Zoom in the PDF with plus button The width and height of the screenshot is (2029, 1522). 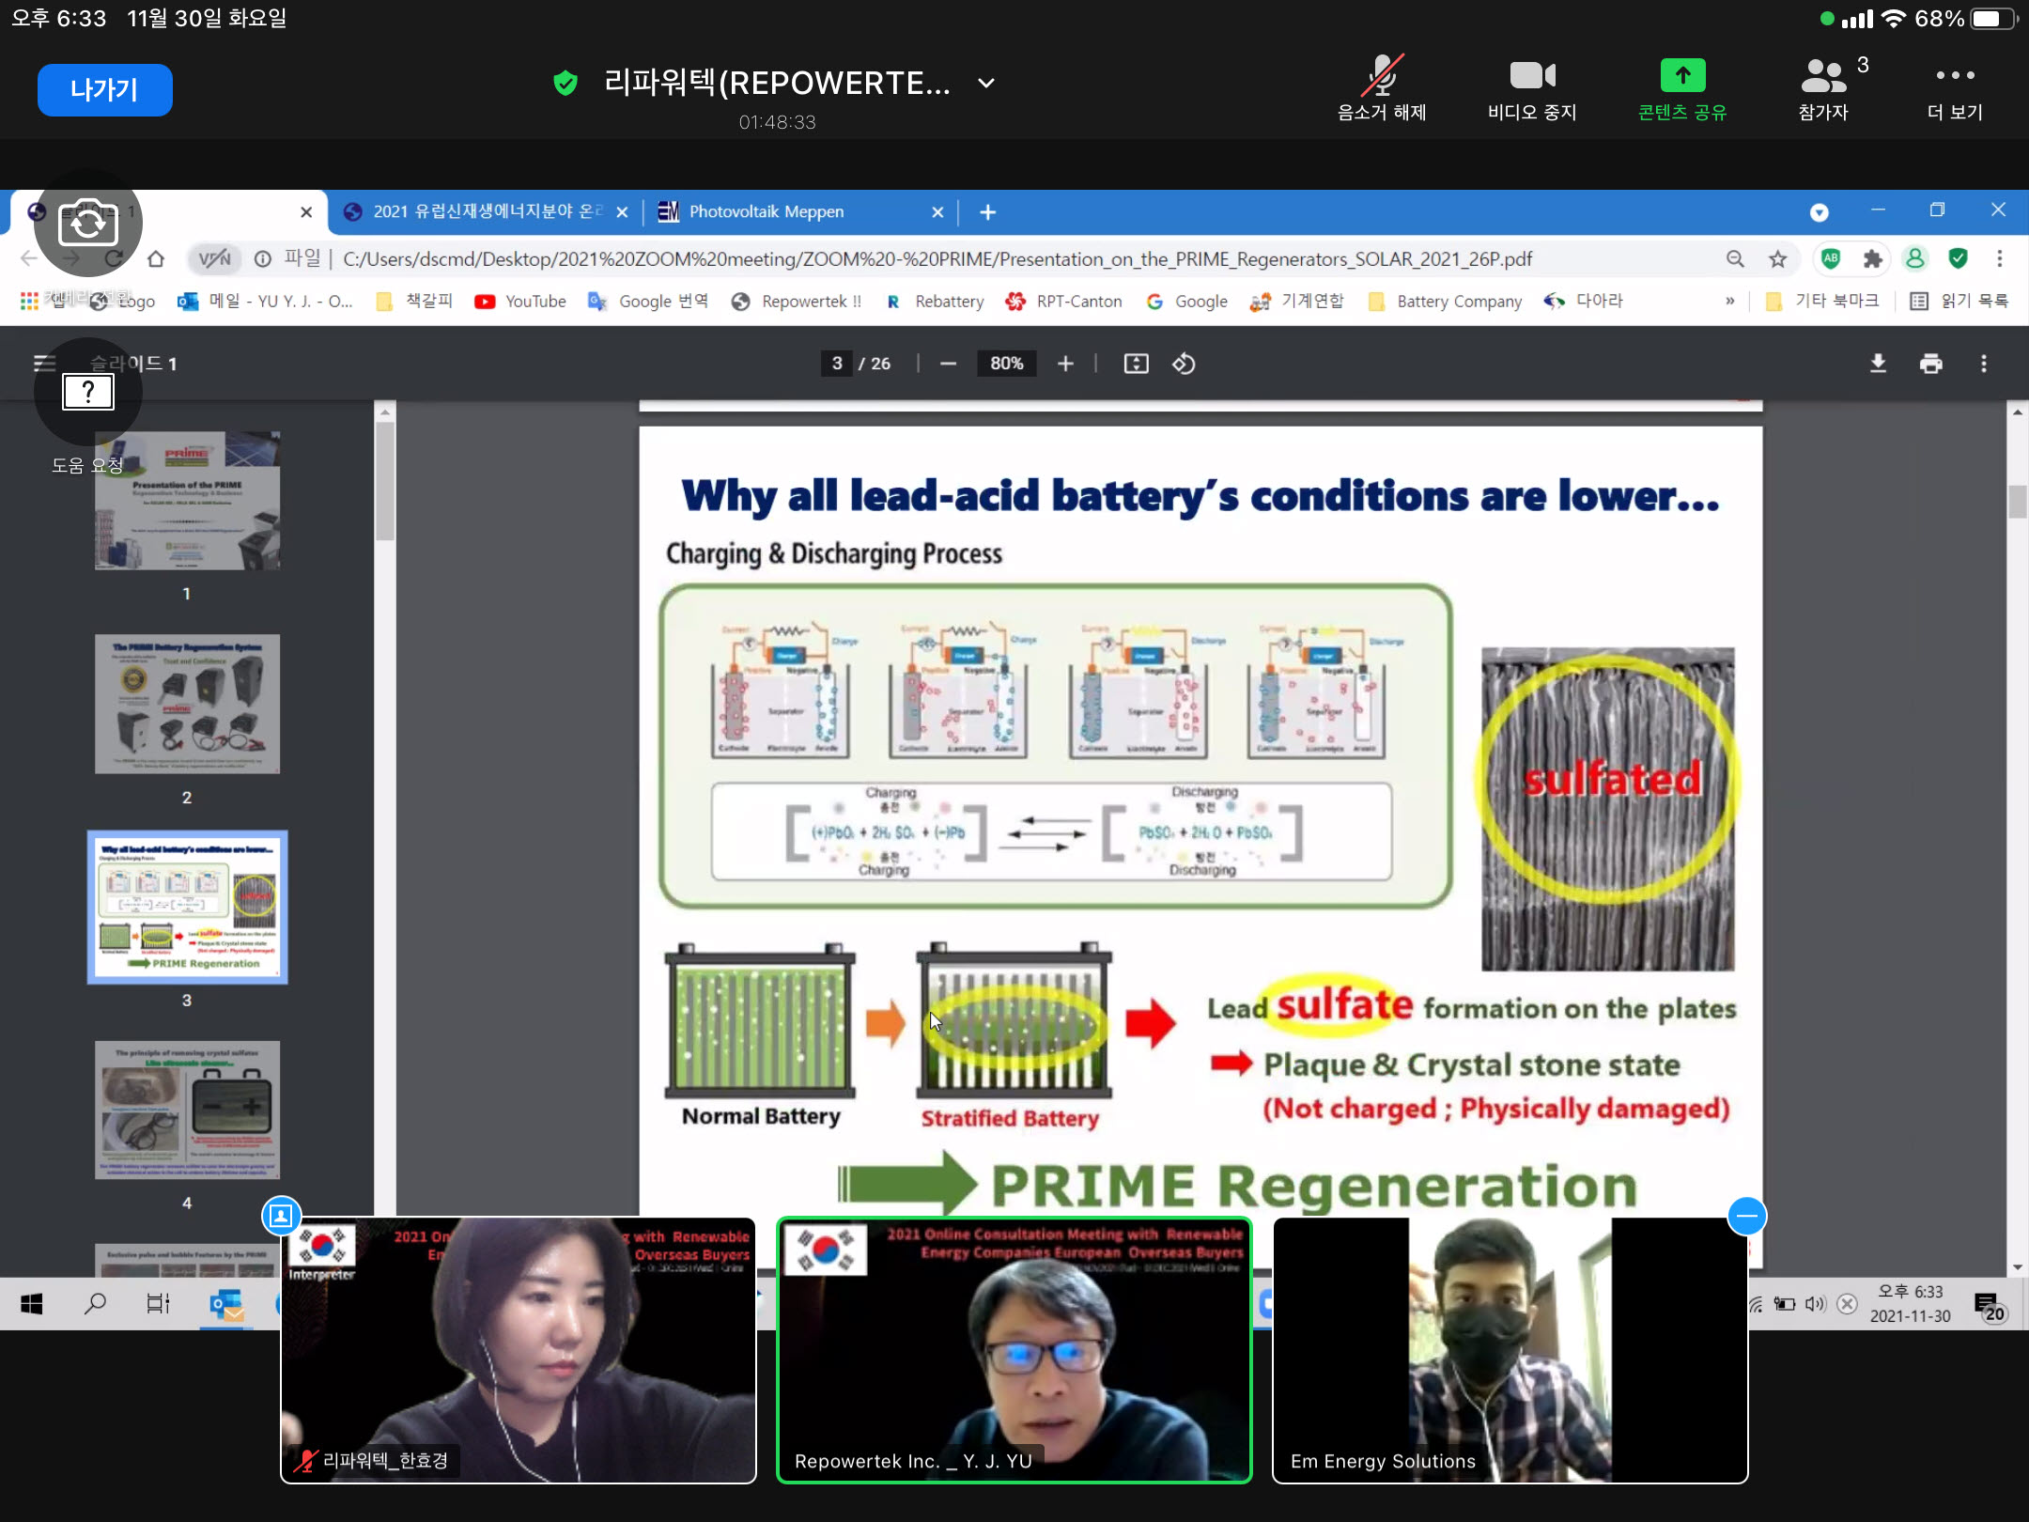click(1065, 364)
